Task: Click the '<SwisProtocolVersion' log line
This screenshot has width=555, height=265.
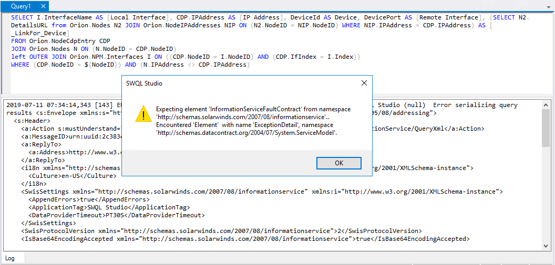Action: [x=221, y=231]
